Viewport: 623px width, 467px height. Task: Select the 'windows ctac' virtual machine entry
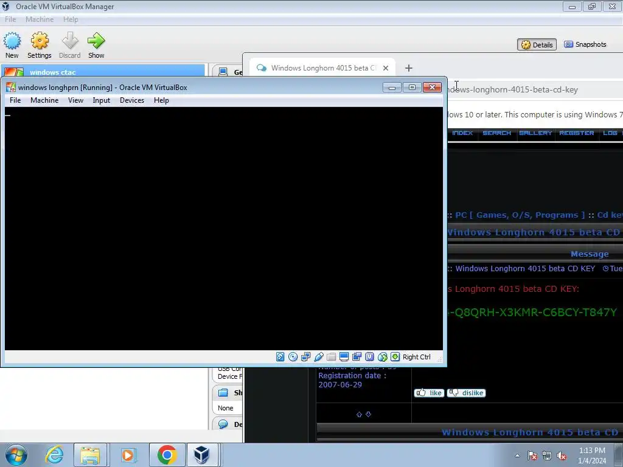tap(103, 72)
